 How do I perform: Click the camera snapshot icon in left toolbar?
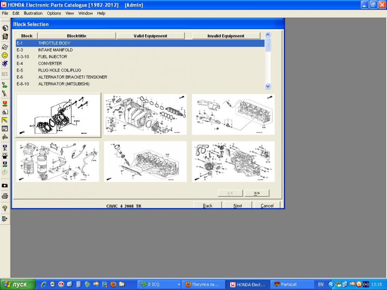[x=5, y=185]
